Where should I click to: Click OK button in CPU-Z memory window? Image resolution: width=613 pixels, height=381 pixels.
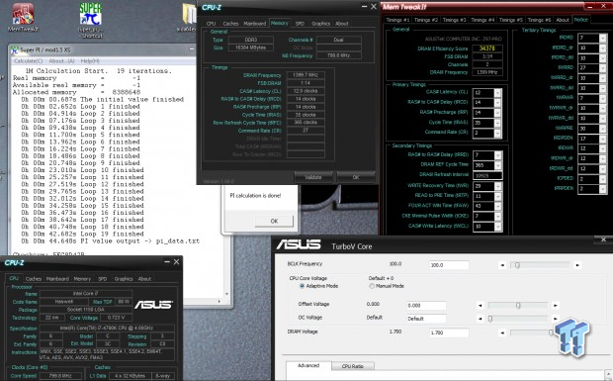coord(356,177)
